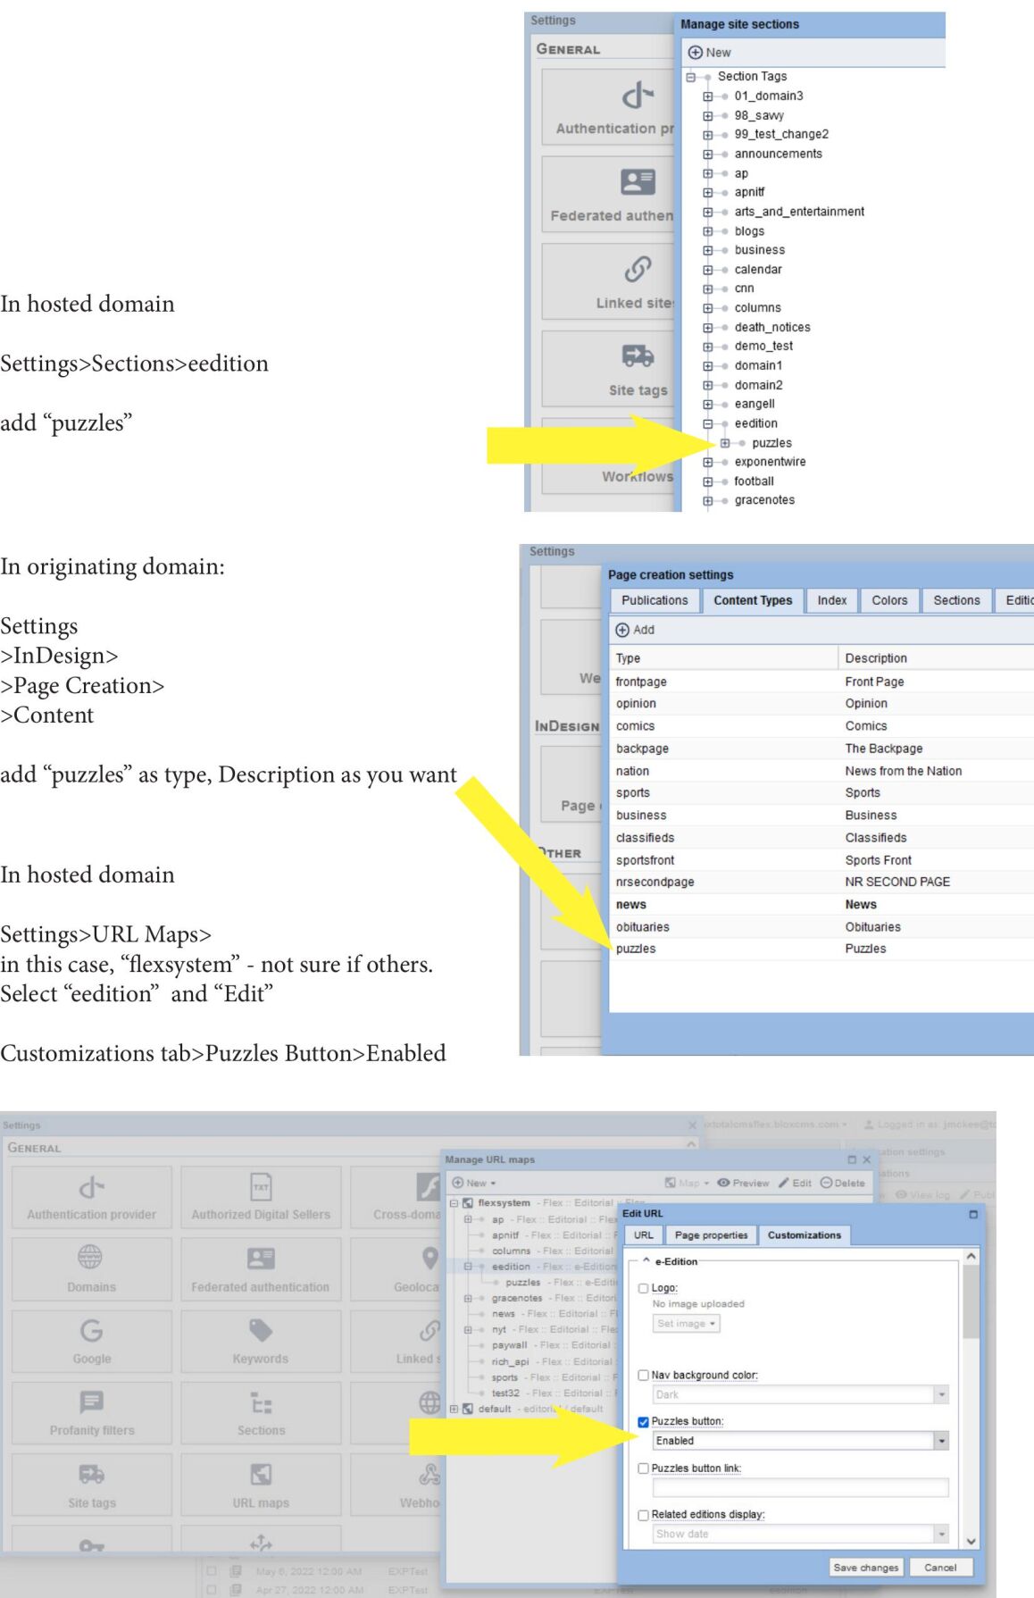Enable the Puzzles button link checkbox
Screen dimensions: 1034x1598
click(643, 1468)
